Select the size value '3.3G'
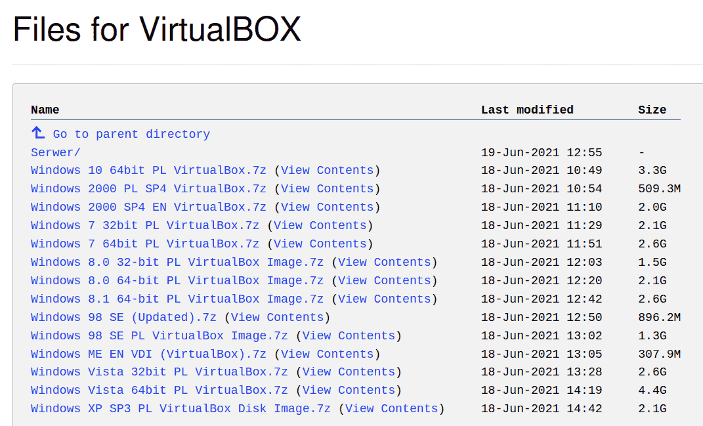Image resolution: width=703 pixels, height=426 pixels. tap(652, 171)
